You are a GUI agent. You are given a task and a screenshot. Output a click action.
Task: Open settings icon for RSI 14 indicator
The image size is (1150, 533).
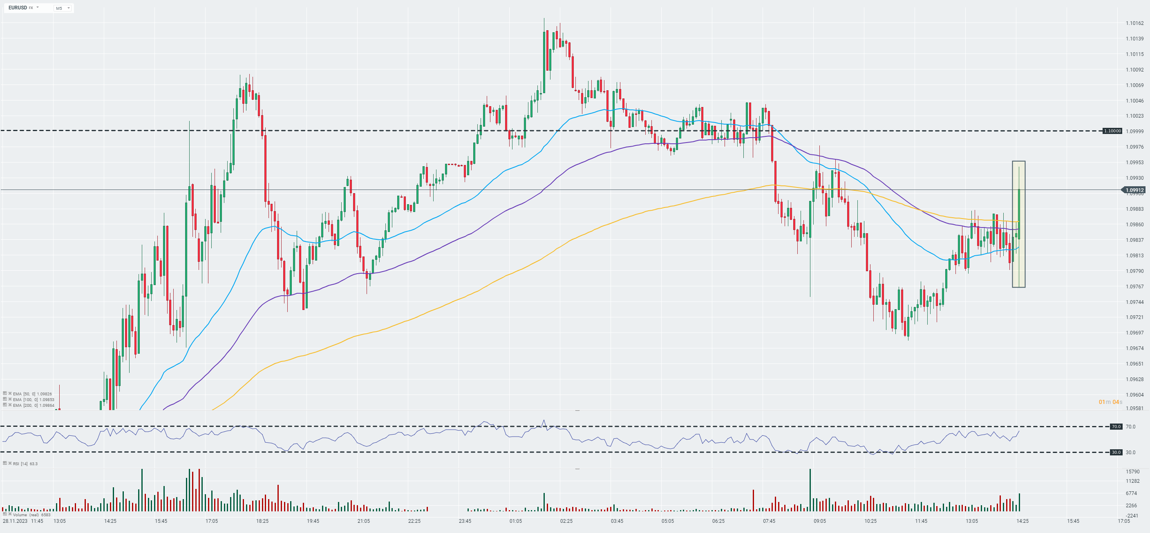4,464
